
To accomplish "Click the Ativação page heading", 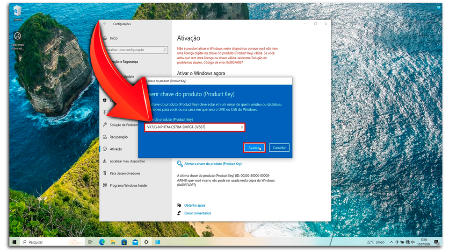I will (188, 38).
